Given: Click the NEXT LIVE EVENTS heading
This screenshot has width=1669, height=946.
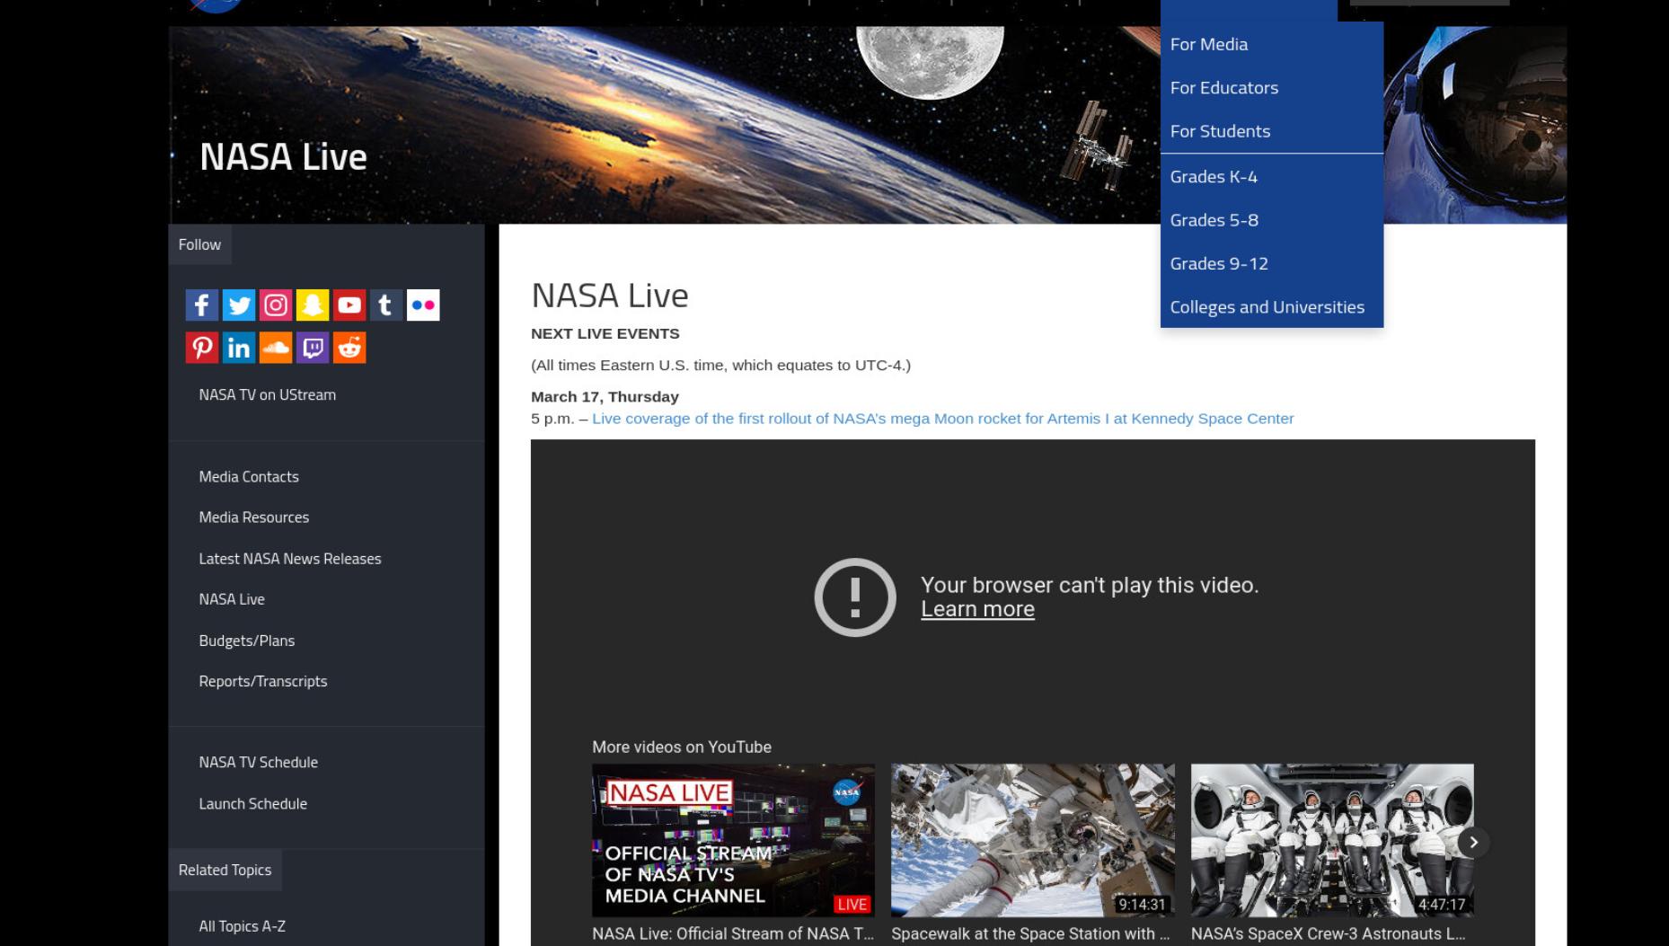Looking at the screenshot, I should (605, 333).
